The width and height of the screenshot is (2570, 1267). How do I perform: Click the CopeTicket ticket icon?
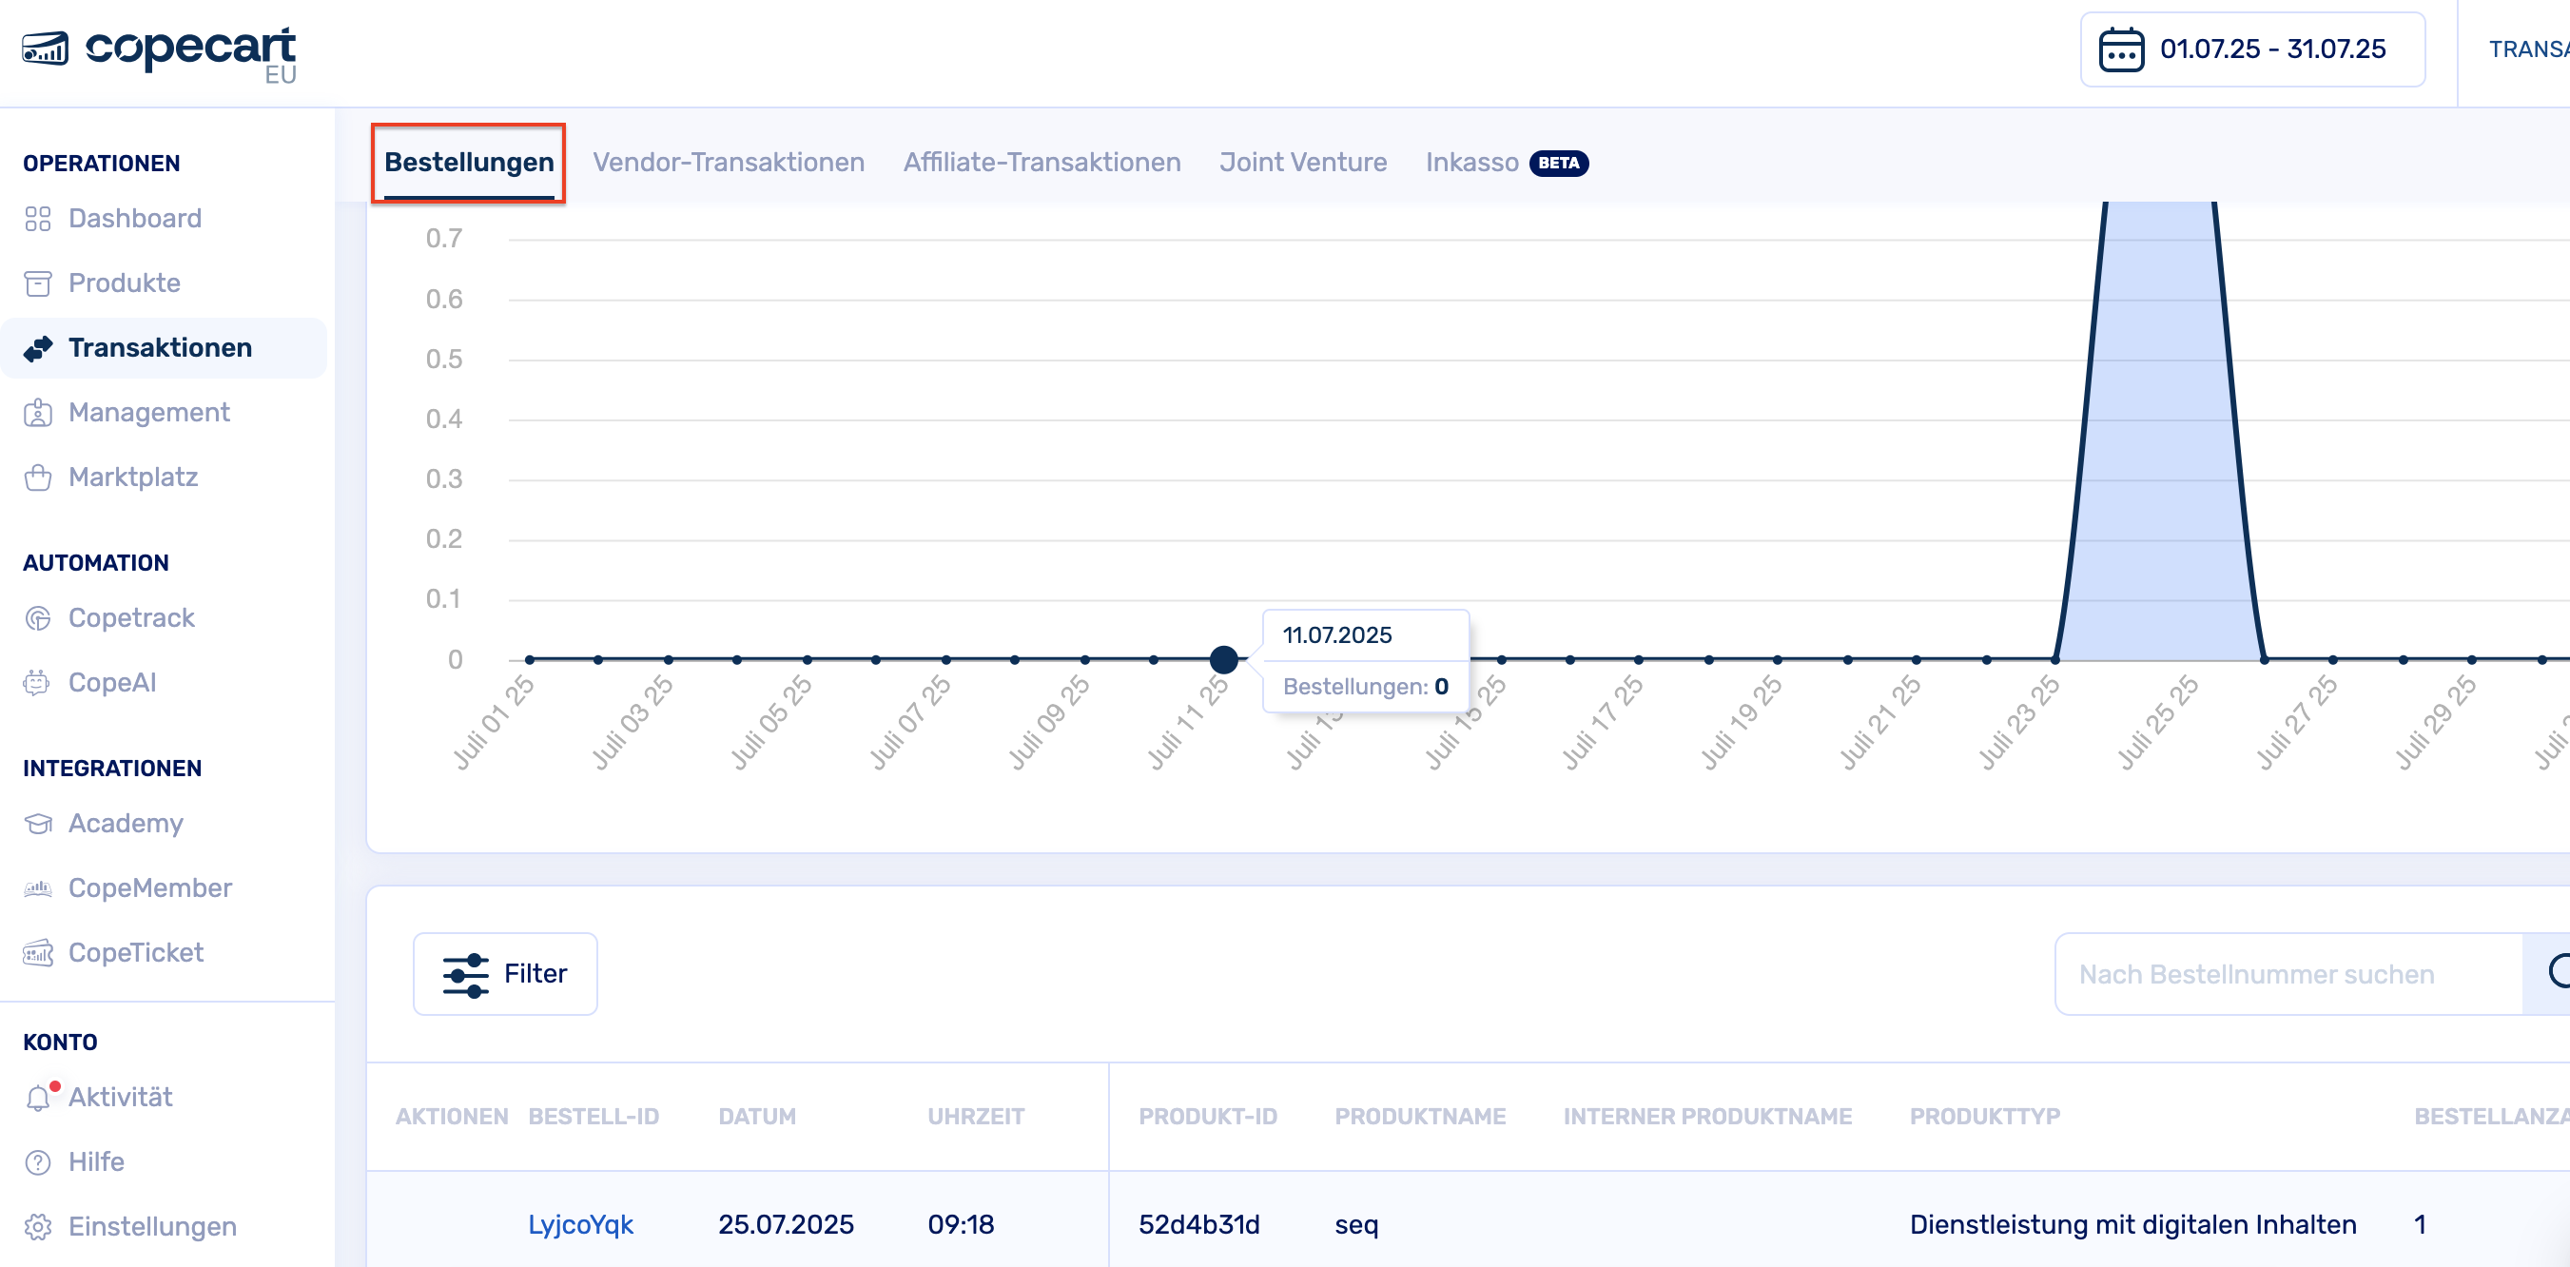pyautogui.click(x=38, y=953)
